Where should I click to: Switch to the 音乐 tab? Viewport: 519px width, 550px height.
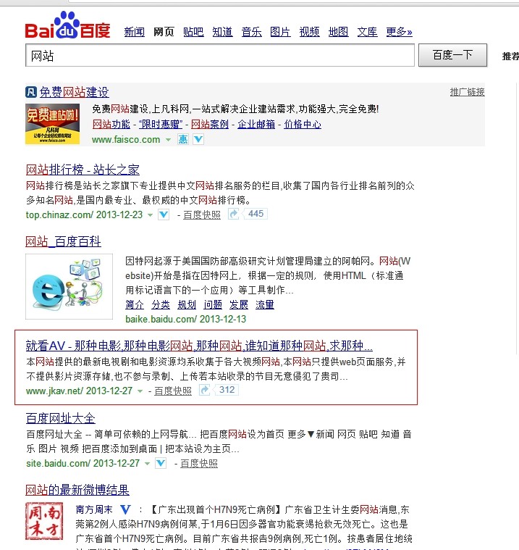[252, 32]
